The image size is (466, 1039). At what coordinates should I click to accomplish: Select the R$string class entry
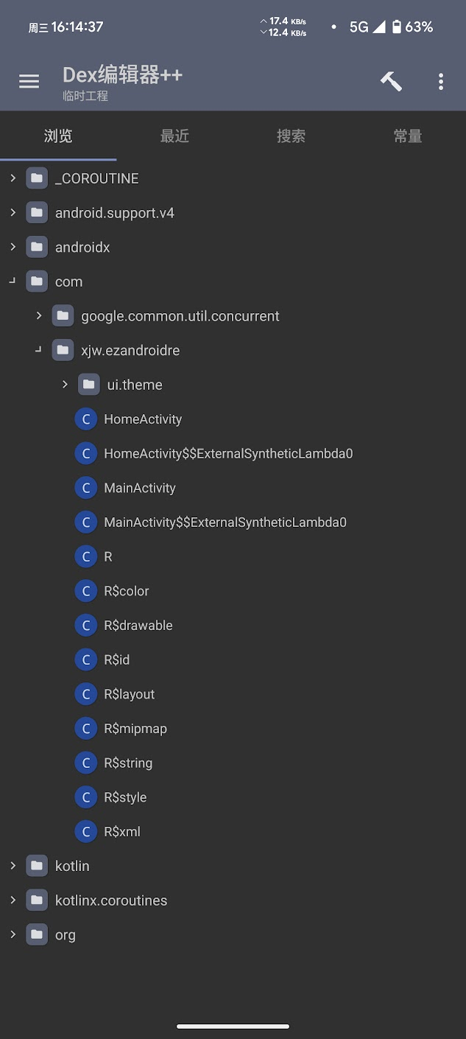click(128, 763)
